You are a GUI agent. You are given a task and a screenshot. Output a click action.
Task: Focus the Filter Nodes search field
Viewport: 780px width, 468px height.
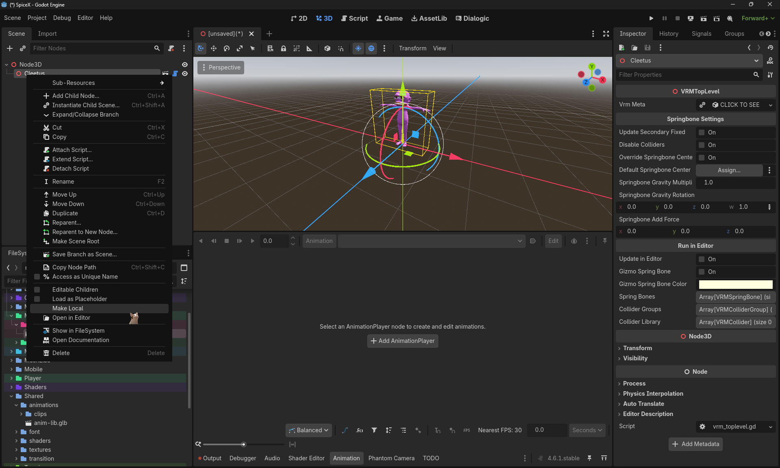pyautogui.click(x=97, y=48)
